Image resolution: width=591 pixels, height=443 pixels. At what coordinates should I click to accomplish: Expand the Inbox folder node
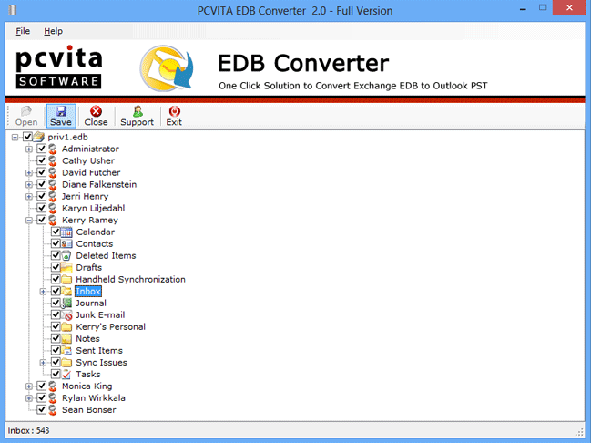43,292
